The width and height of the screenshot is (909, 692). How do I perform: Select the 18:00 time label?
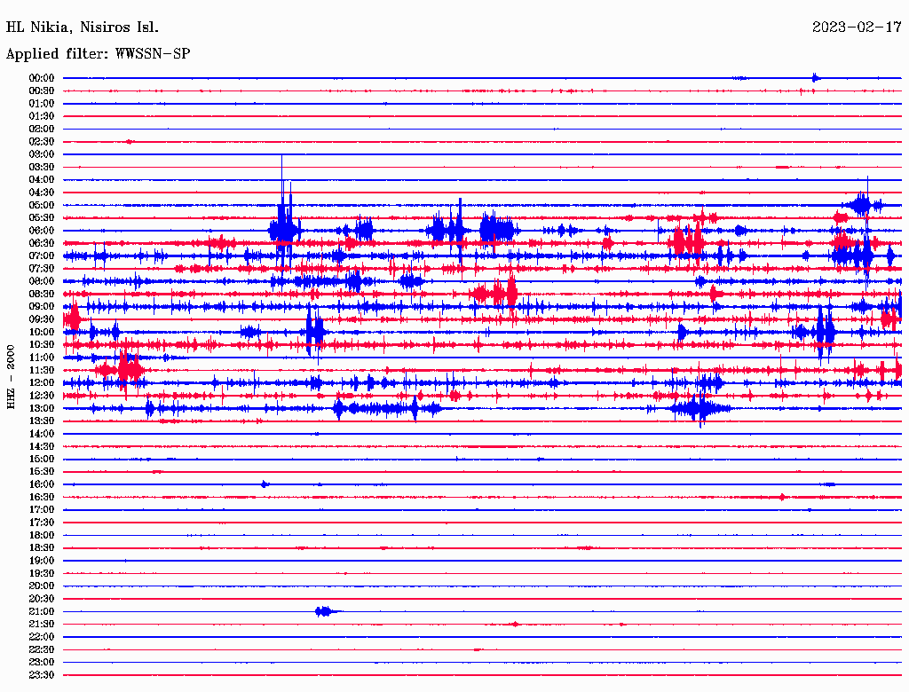42,535
